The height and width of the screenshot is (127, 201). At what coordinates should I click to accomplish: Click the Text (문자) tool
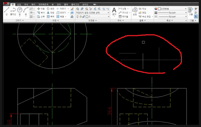114,11
